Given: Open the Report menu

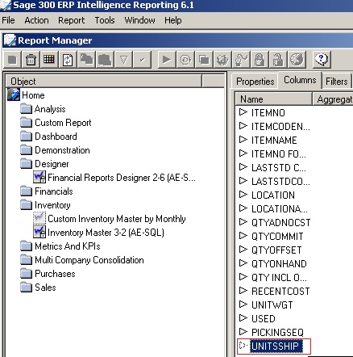Looking at the screenshot, I should click(71, 20).
